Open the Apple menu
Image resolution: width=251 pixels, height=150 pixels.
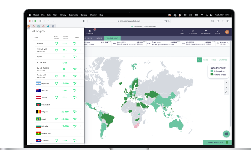pyautogui.click(x=30, y=15)
